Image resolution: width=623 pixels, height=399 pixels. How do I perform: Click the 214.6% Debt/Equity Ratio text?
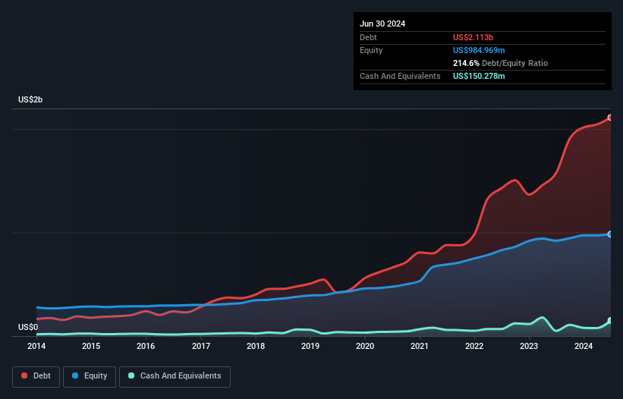(500, 63)
